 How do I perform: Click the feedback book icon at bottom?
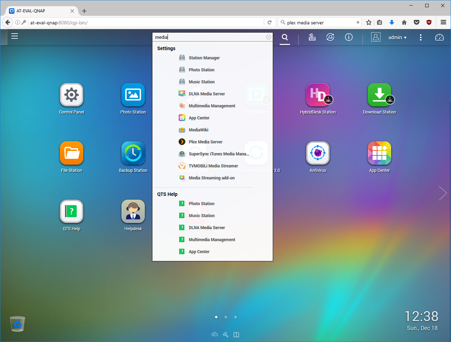236,334
